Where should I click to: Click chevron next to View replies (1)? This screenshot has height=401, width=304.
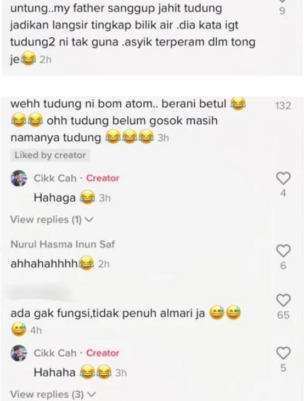(89, 220)
